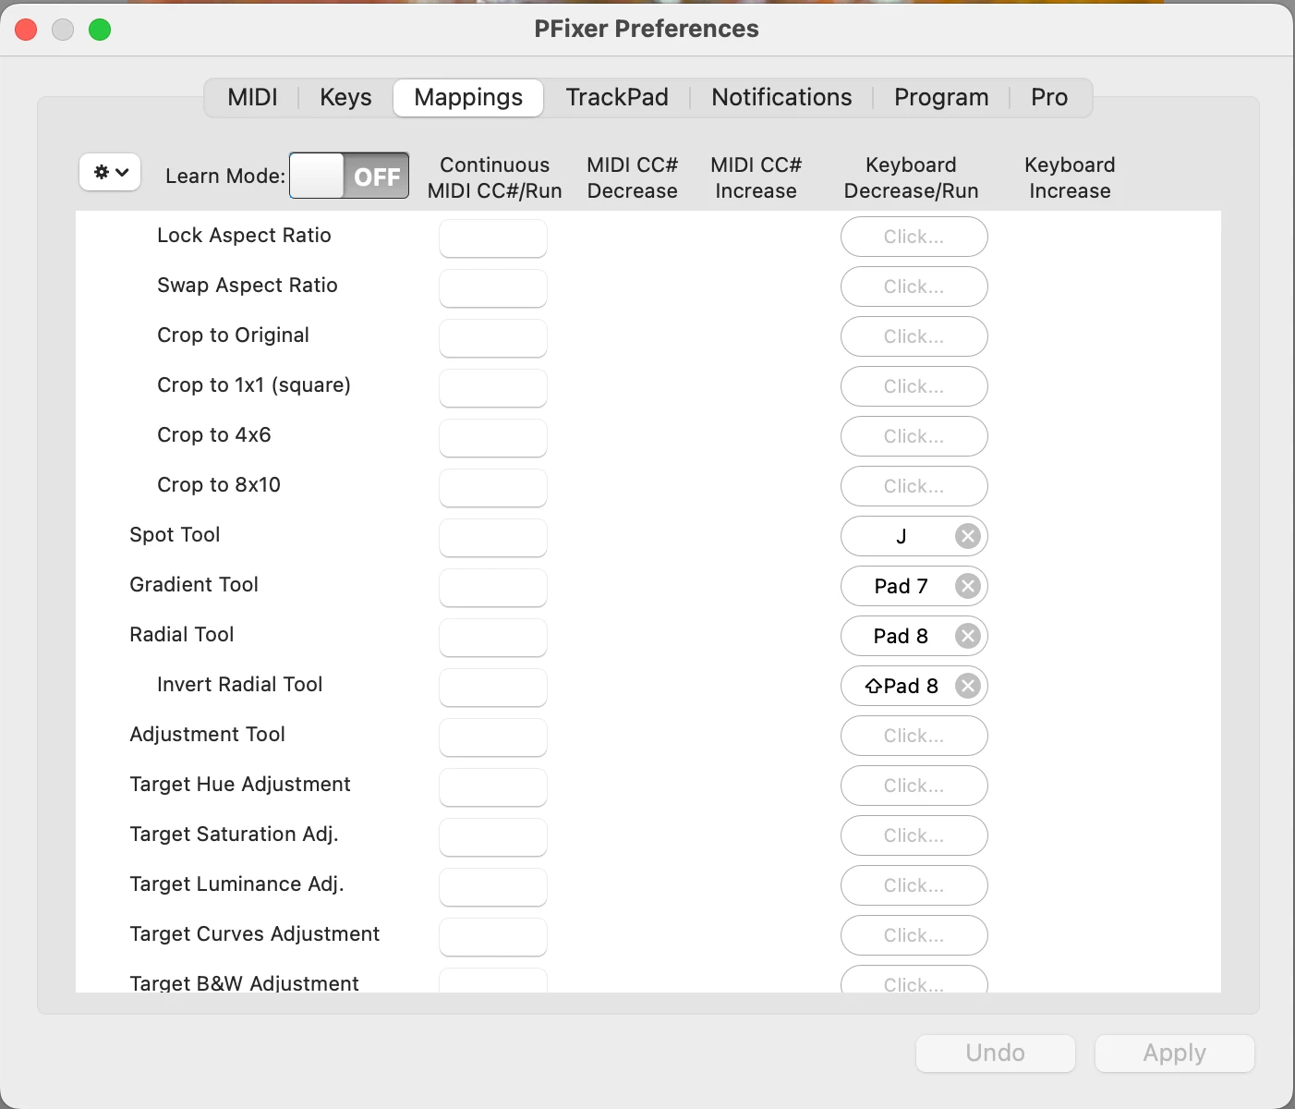Click MIDI CC# field for Spot Tool
Image resolution: width=1295 pixels, height=1109 pixels.
[493, 538]
